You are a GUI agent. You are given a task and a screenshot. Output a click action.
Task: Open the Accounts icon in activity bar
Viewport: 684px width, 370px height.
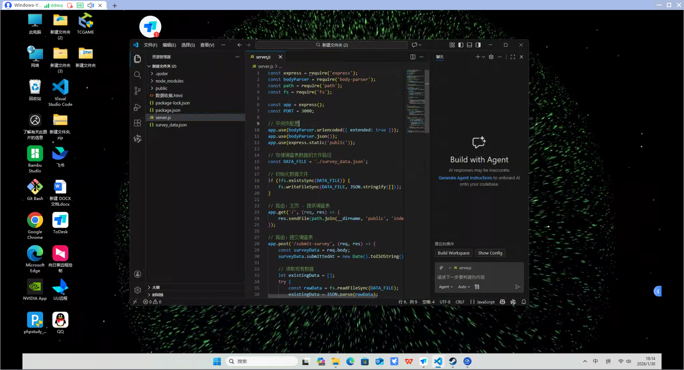pos(138,274)
